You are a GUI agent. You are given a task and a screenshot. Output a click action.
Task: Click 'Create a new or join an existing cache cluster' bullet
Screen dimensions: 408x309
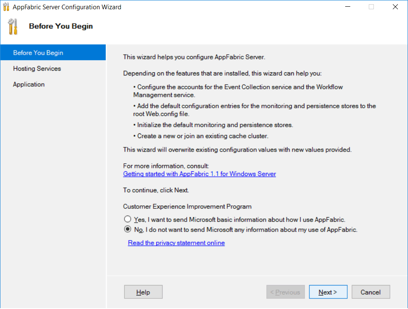(x=201, y=136)
